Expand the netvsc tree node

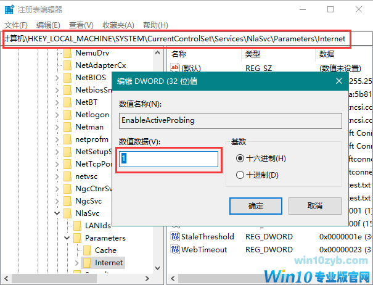(x=57, y=176)
